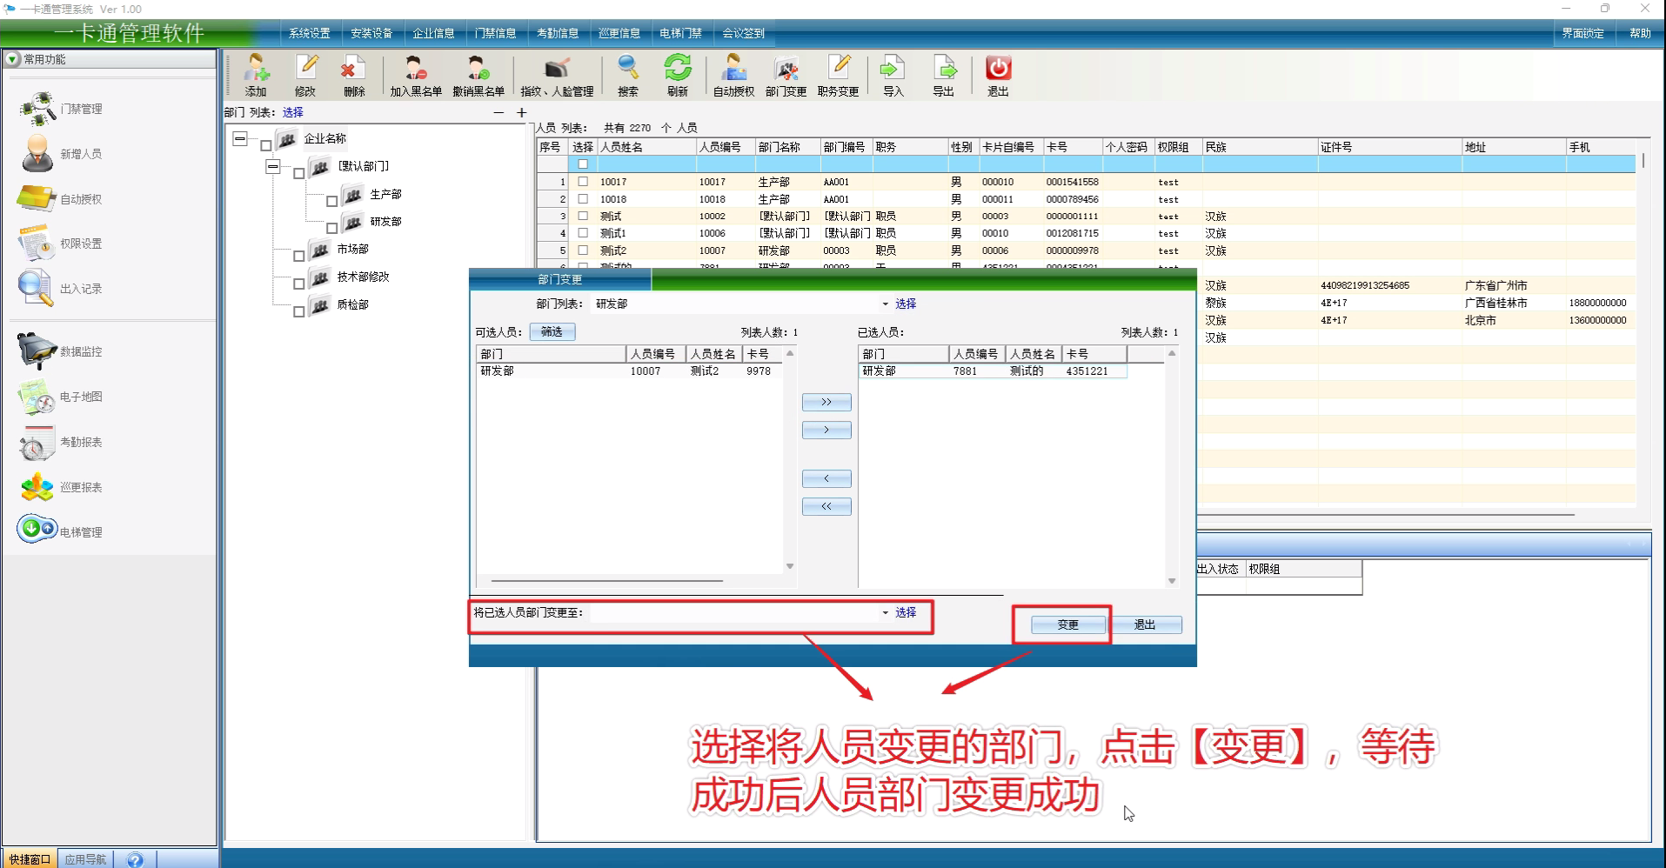Click the 刷新 (Refresh) toolbar icon
The height and width of the screenshot is (868, 1666).
click(x=677, y=75)
